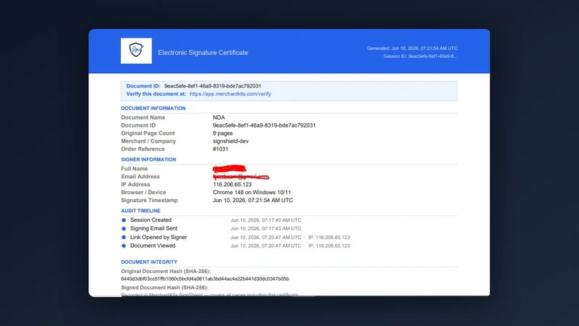This screenshot has height=326, width=579.
Task: Select the Session ID text in header
Action: [420, 57]
